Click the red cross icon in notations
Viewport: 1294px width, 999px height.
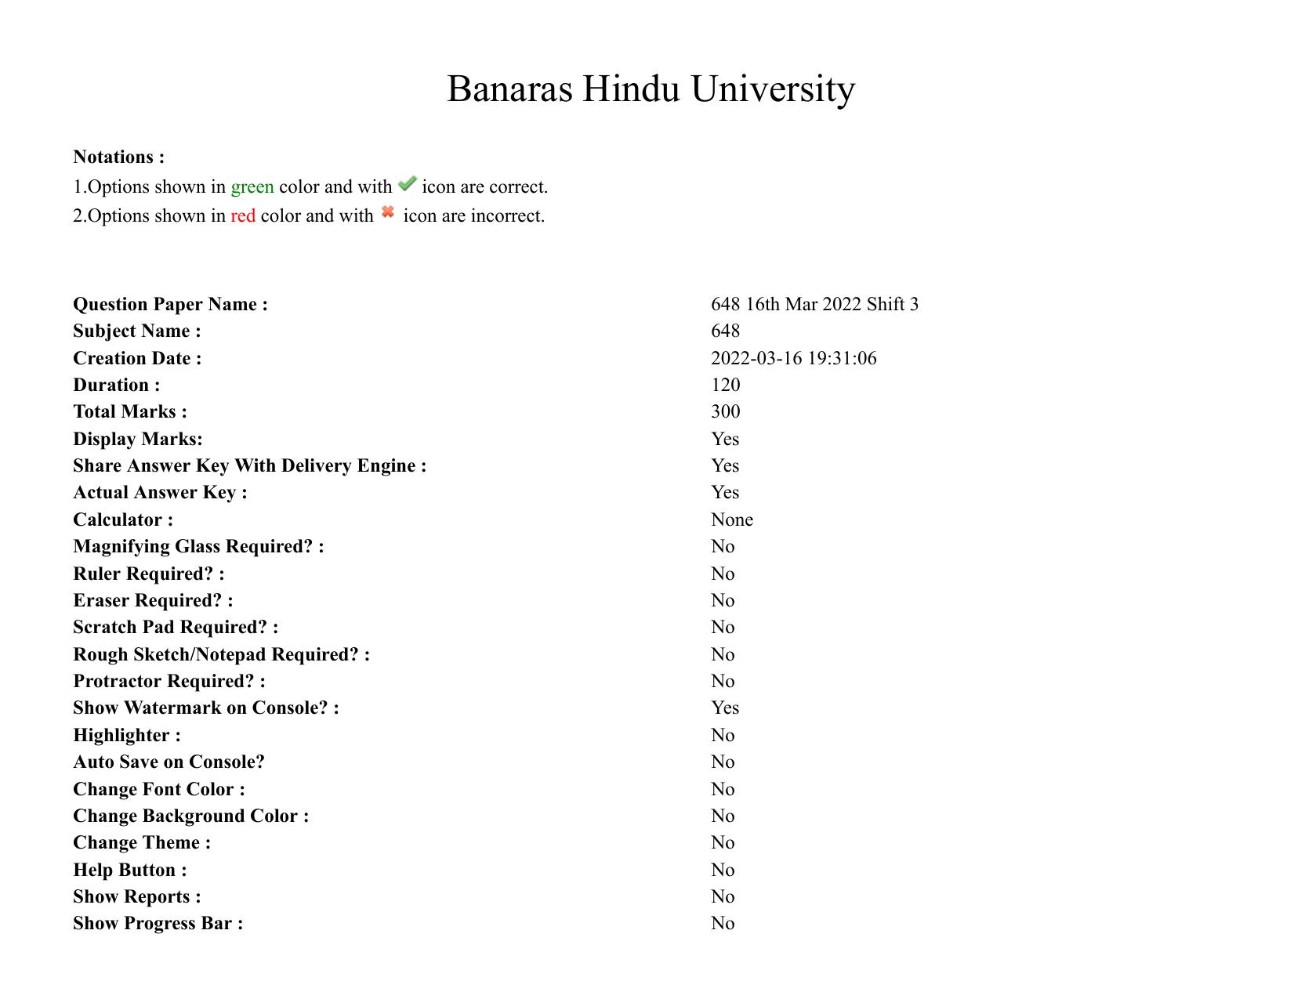pyautogui.click(x=387, y=212)
